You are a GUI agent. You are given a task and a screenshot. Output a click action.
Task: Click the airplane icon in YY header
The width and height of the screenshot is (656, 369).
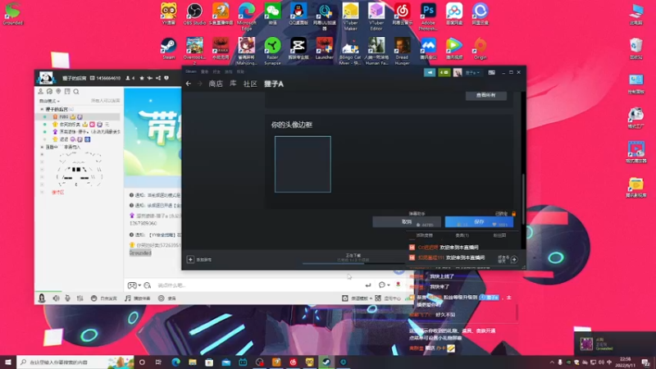tap(150, 78)
